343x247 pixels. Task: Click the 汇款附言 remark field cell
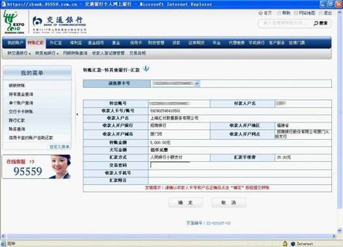[x=240, y=181]
